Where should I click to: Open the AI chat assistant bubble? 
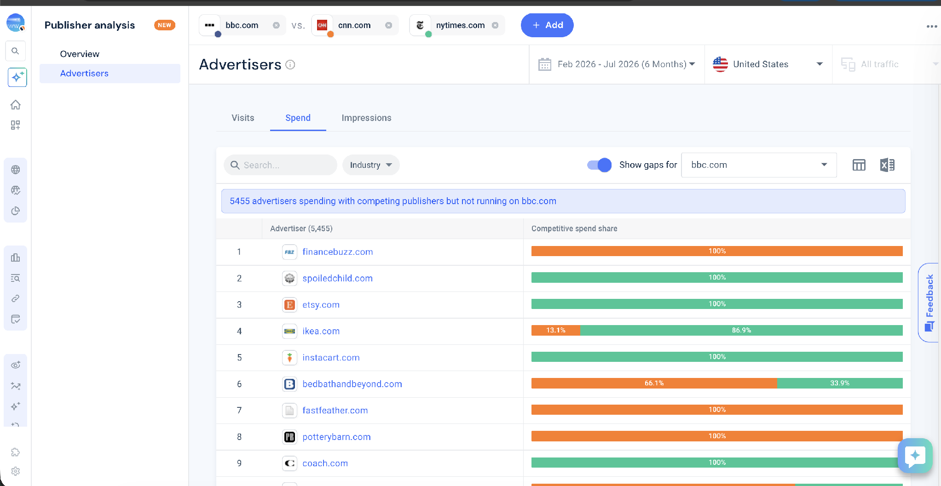click(915, 456)
